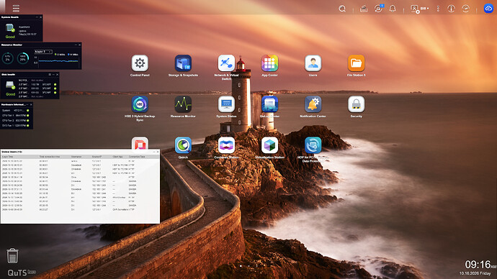
Task: Open the System Status app
Action: pyautogui.click(x=226, y=104)
